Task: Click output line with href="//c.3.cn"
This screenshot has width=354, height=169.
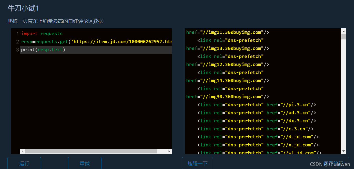Action: [255, 129]
